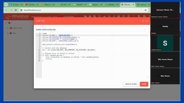Fold the code block at line 13
The height and width of the screenshot is (103, 184).
41,55
